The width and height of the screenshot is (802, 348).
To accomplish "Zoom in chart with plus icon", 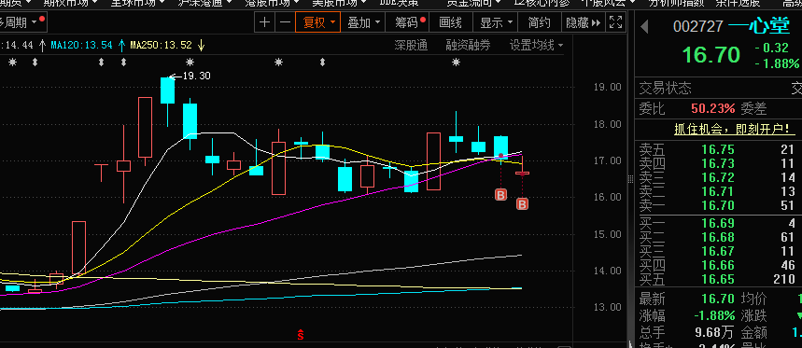I will [264, 22].
